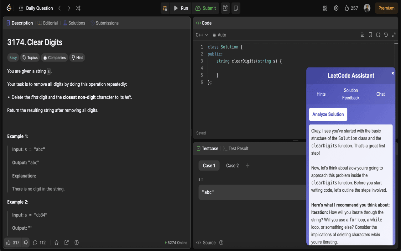Select the Case 2 testcase tab
401x251 pixels.
coord(232,165)
